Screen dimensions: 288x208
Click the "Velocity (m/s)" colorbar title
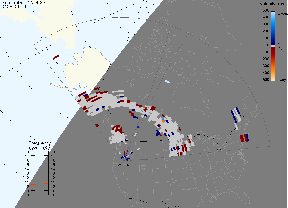click(x=273, y=4)
